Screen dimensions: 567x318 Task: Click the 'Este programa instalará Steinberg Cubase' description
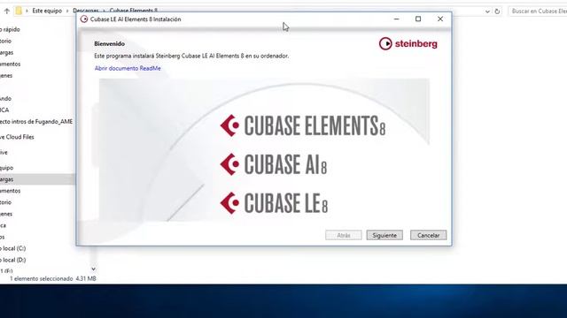191,56
